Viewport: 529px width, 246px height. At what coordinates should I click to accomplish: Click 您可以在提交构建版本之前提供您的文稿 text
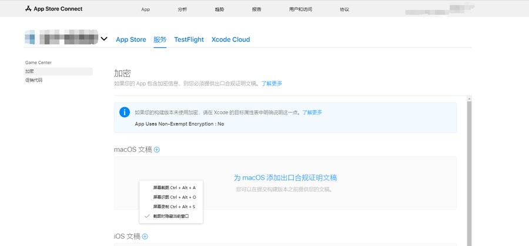[285, 190]
